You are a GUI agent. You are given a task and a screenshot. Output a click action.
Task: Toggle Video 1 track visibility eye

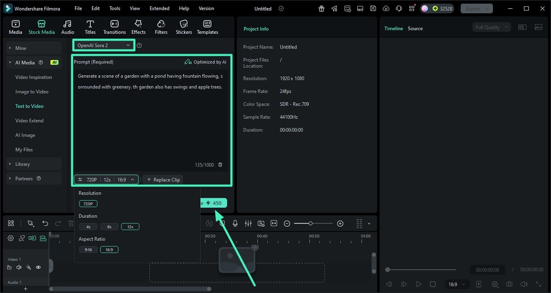click(x=38, y=267)
